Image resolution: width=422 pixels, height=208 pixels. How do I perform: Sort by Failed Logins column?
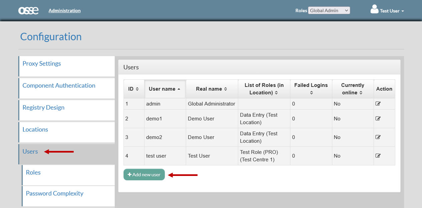pyautogui.click(x=311, y=89)
